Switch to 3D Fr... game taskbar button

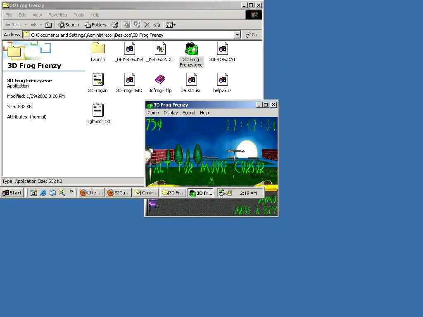tap(201, 193)
